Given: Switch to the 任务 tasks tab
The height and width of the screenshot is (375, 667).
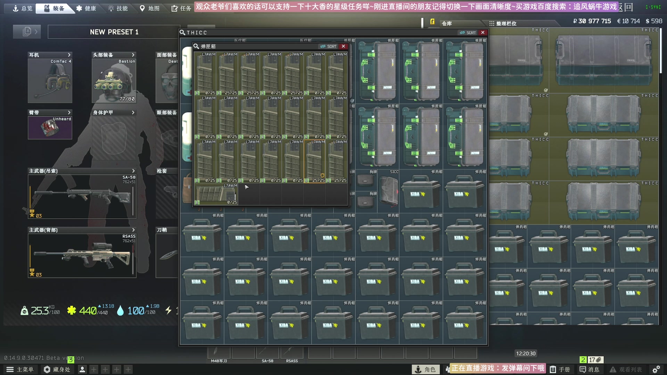Looking at the screenshot, I should pos(181,8).
